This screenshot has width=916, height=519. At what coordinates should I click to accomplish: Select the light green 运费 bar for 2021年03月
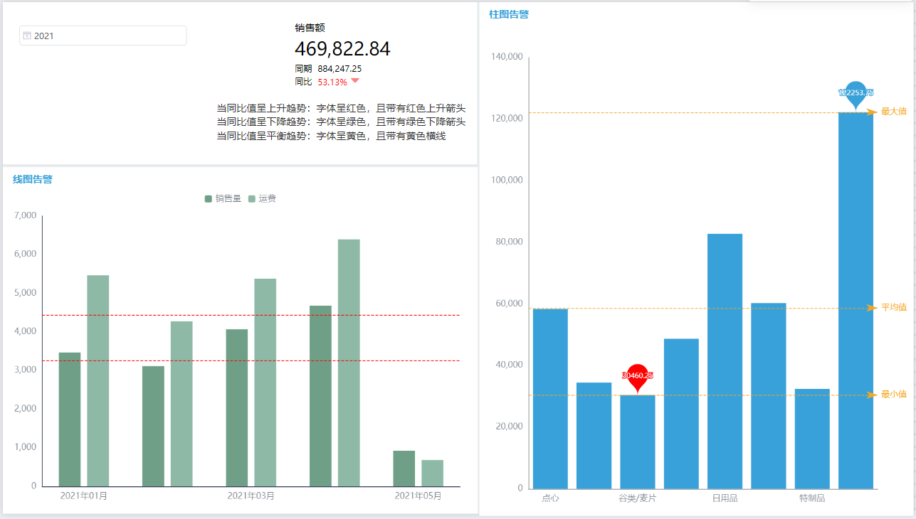265,382
